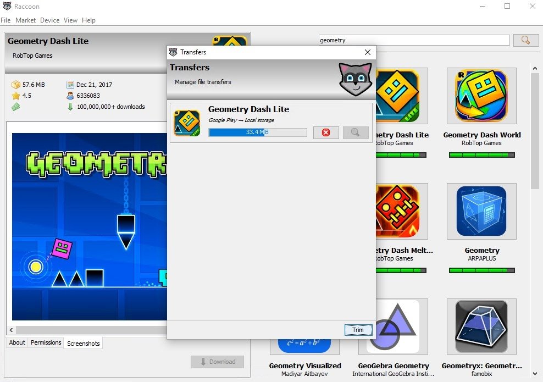Click the raccoon mascot in Transfers header
Screen dimensions: 543x382
355,79
